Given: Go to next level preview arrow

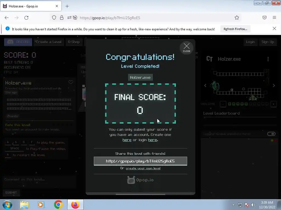Looking at the screenshot, I should [x=274, y=86].
